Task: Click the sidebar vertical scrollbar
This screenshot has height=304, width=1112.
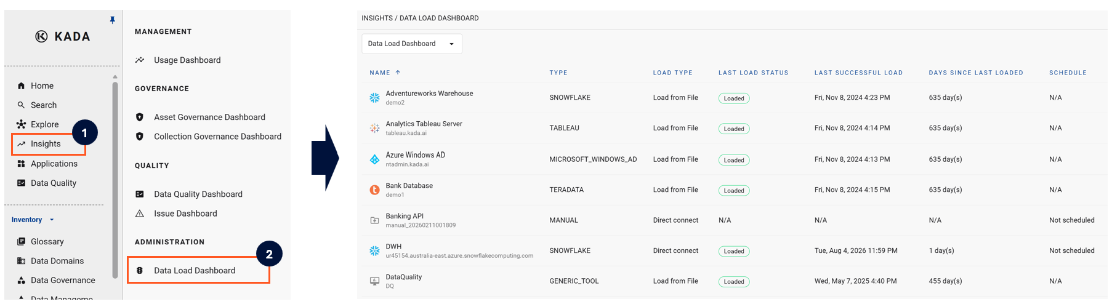Action: click(115, 180)
